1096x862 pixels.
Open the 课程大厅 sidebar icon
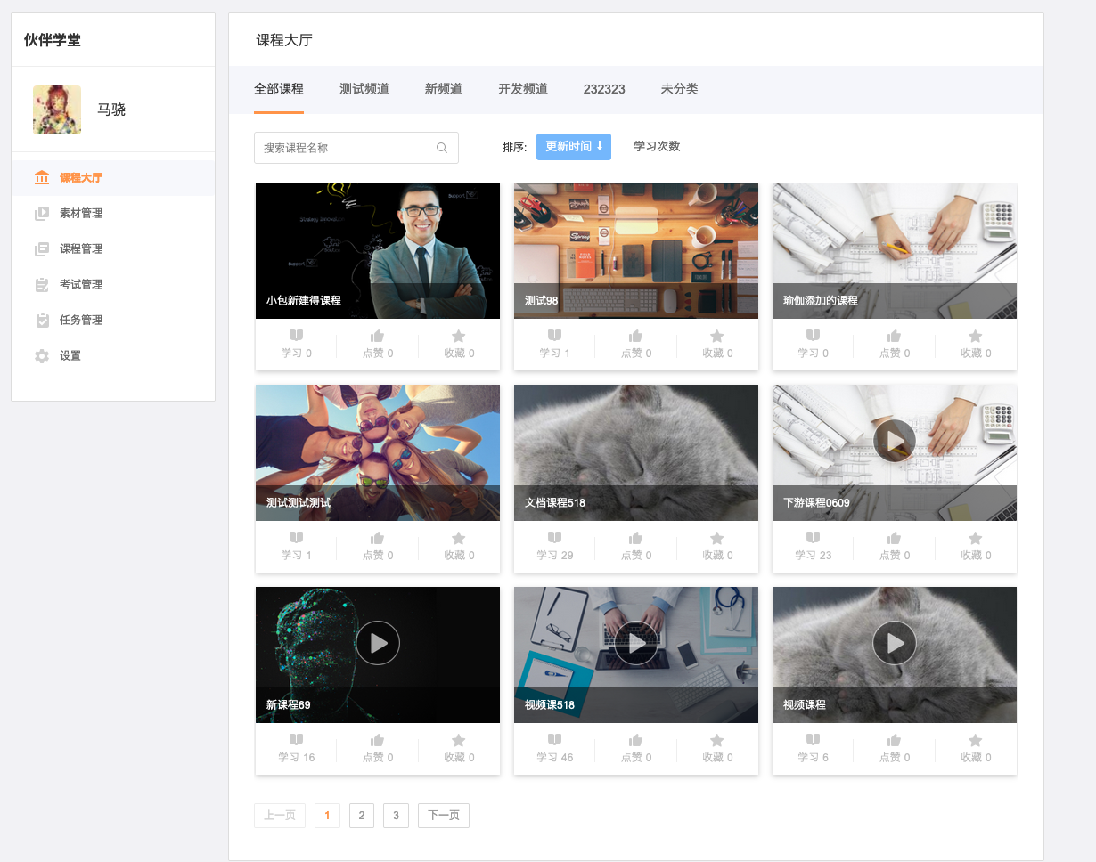(x=42, y=177)
